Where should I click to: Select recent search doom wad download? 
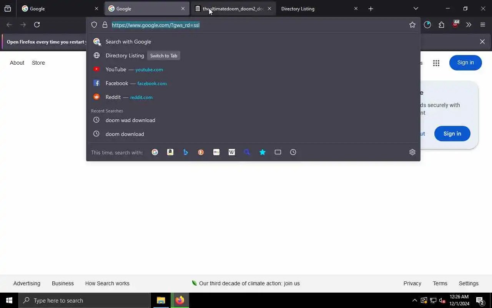(x=253, y=120)
